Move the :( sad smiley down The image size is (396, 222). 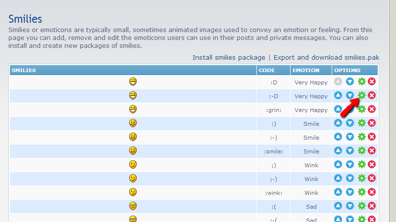pyautogui.click(x=350, y=206)
